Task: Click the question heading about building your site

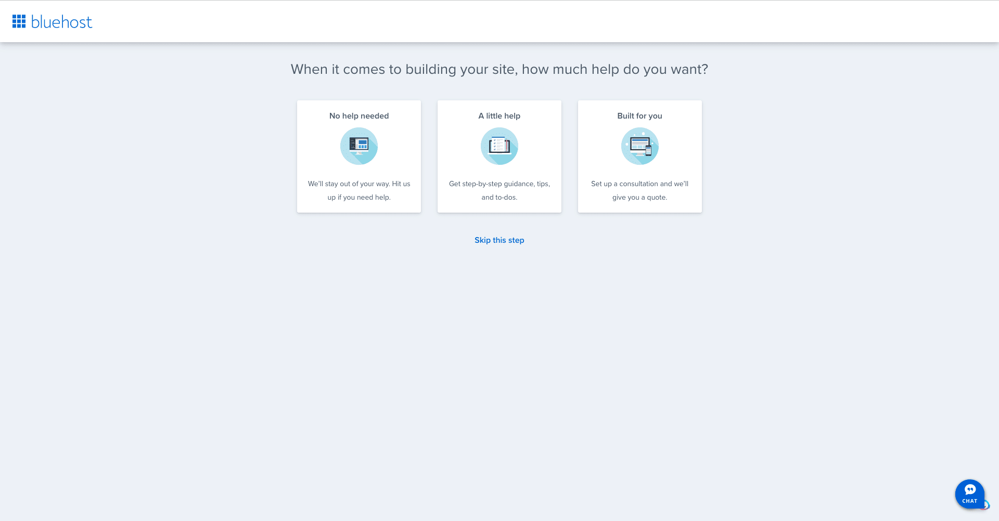Action: point(499,69)
